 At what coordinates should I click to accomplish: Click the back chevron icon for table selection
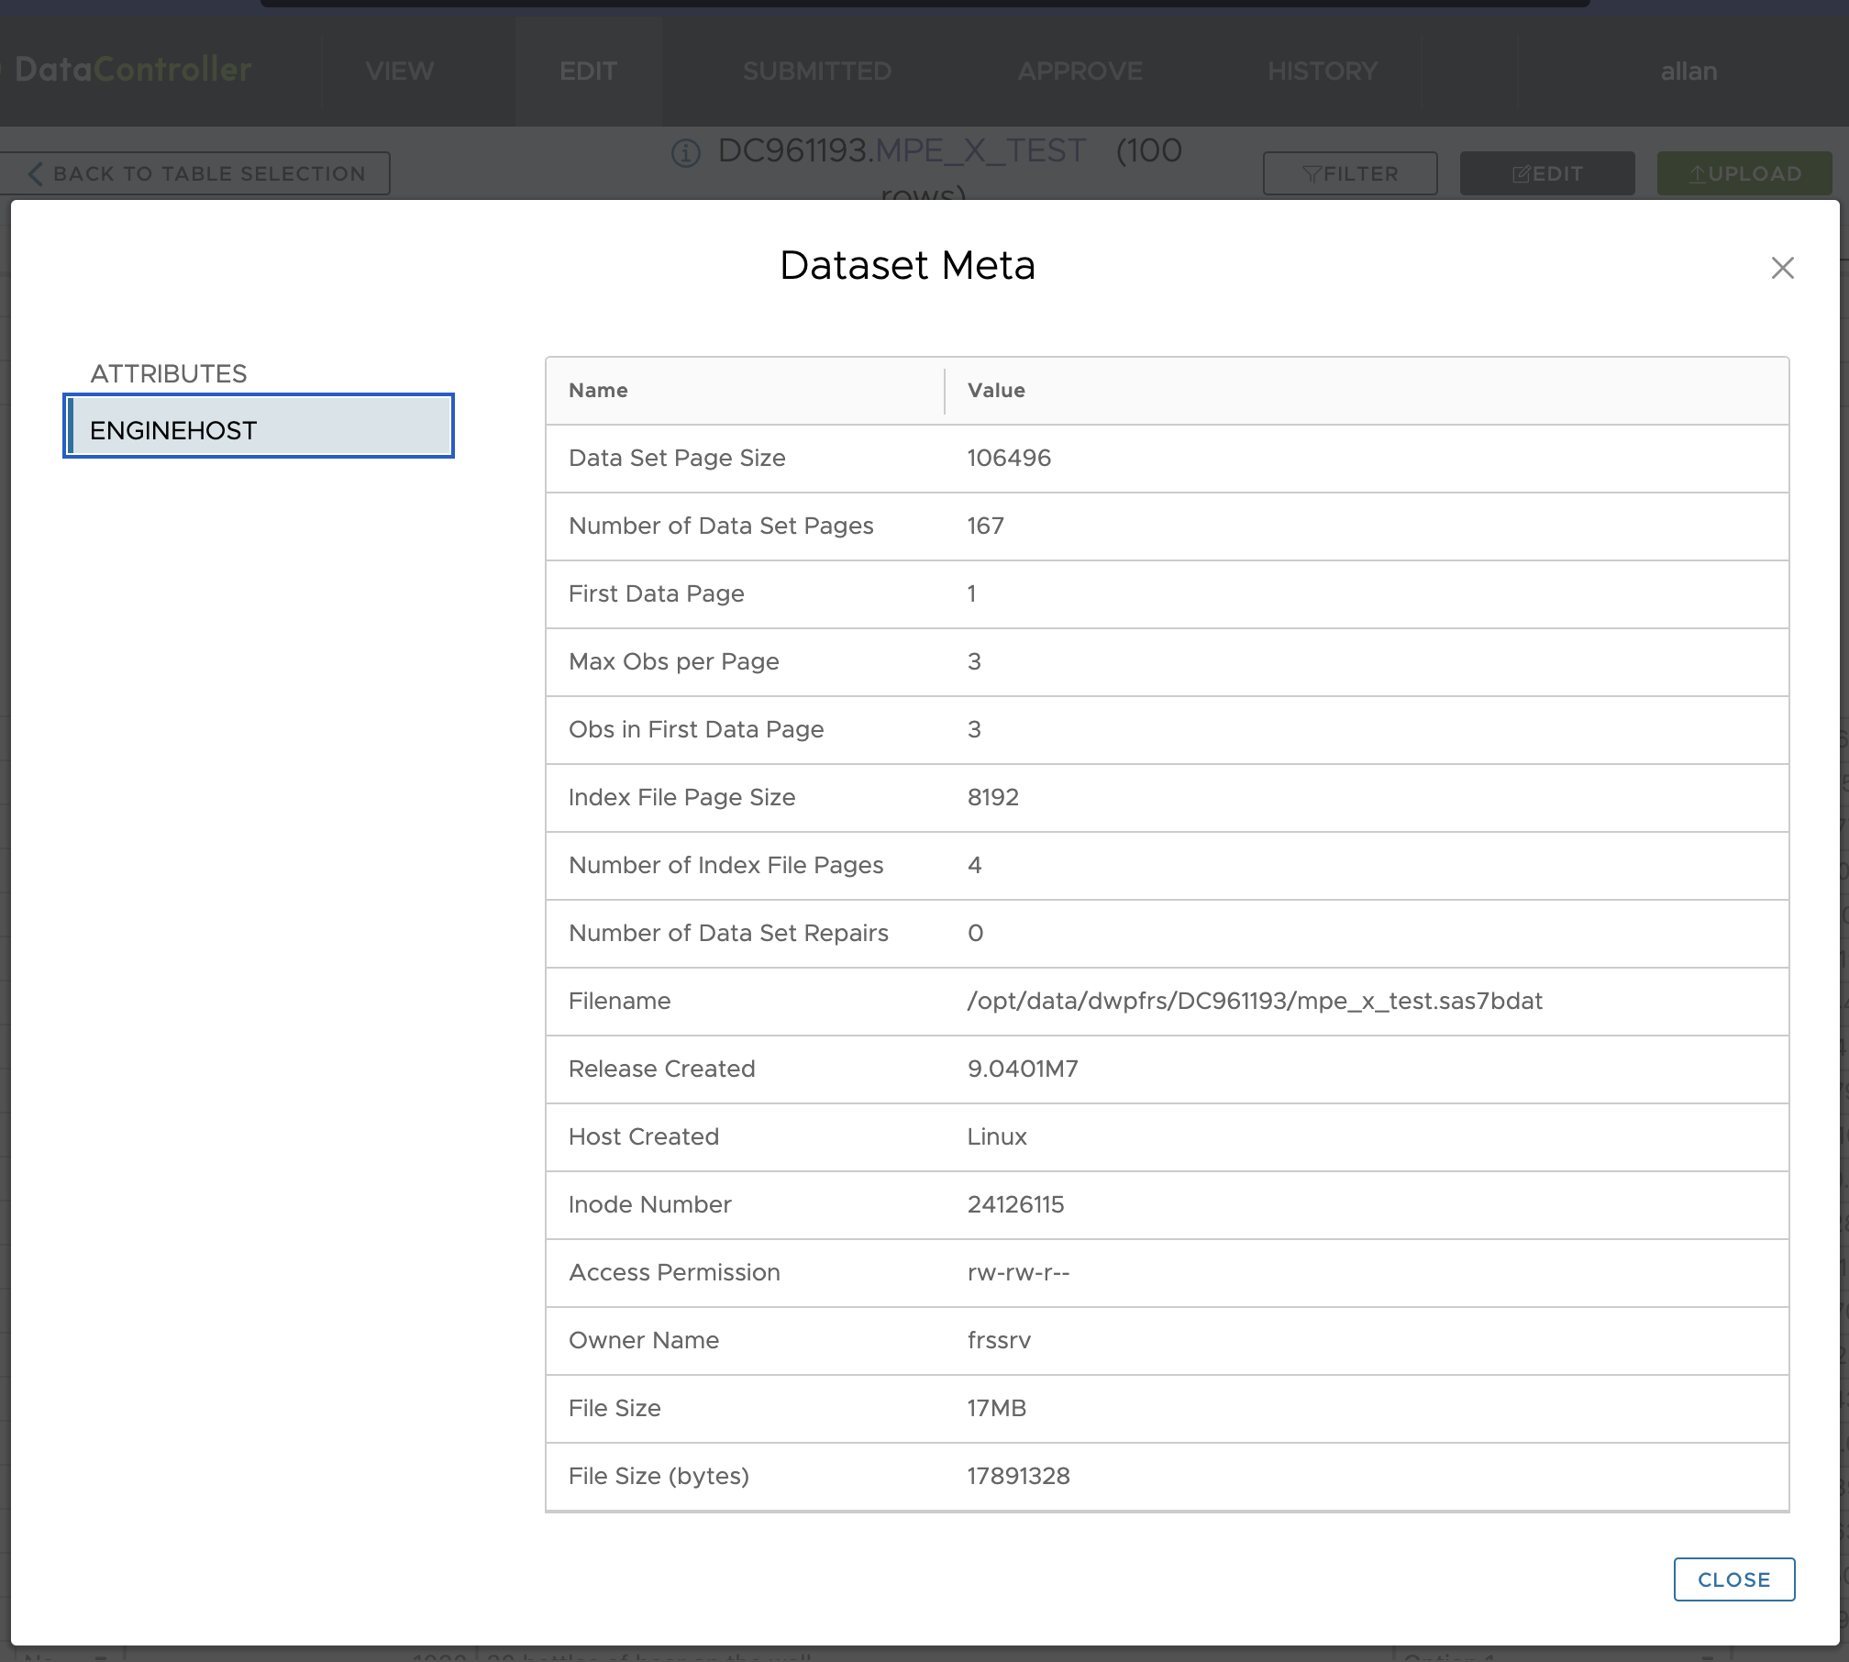coord(35,173)
